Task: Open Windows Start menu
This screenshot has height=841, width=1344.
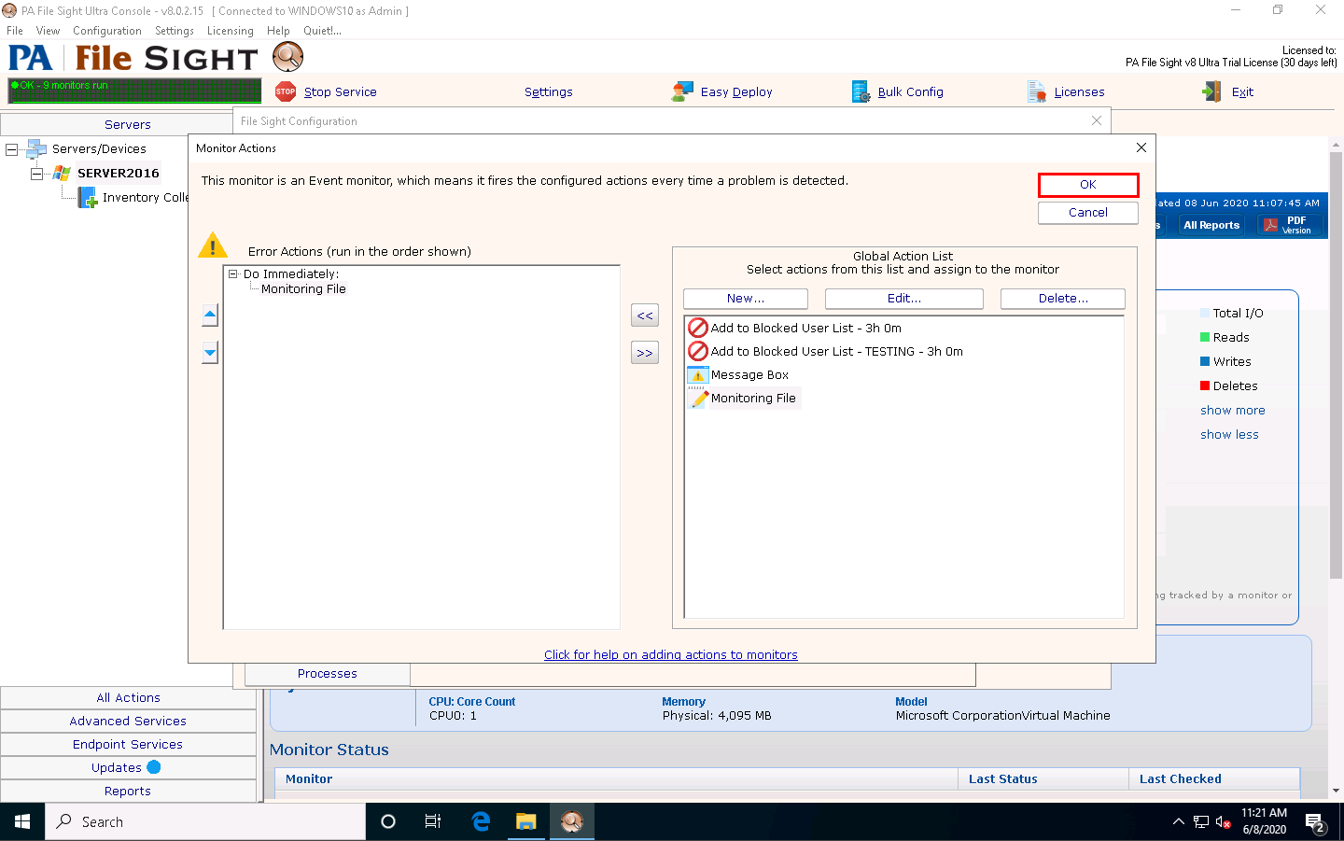Action: (x=22, y=821)
